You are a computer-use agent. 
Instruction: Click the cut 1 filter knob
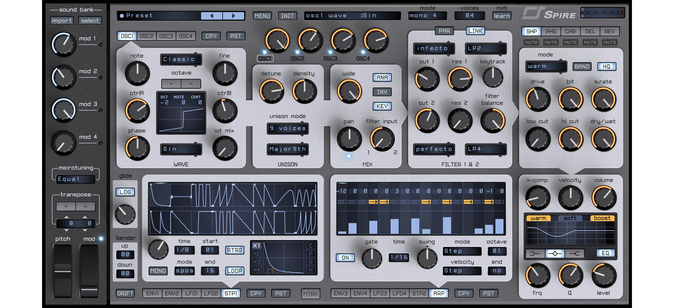pyautogui.click(x=427, y=79)
